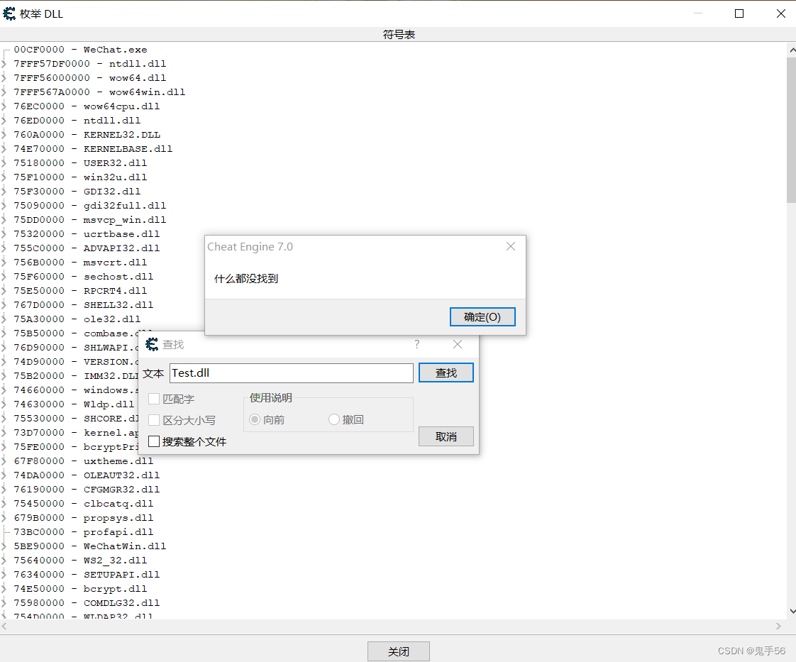The width and height of the screenshot is (796, 662).
Task: Expand the wow64win.dll tree node
Action: tap(4, 92)
